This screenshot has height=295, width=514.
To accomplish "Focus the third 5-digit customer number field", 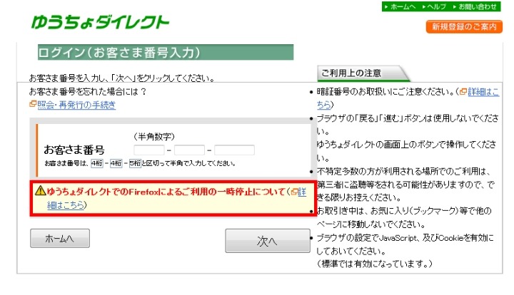I will coord(234,150).
